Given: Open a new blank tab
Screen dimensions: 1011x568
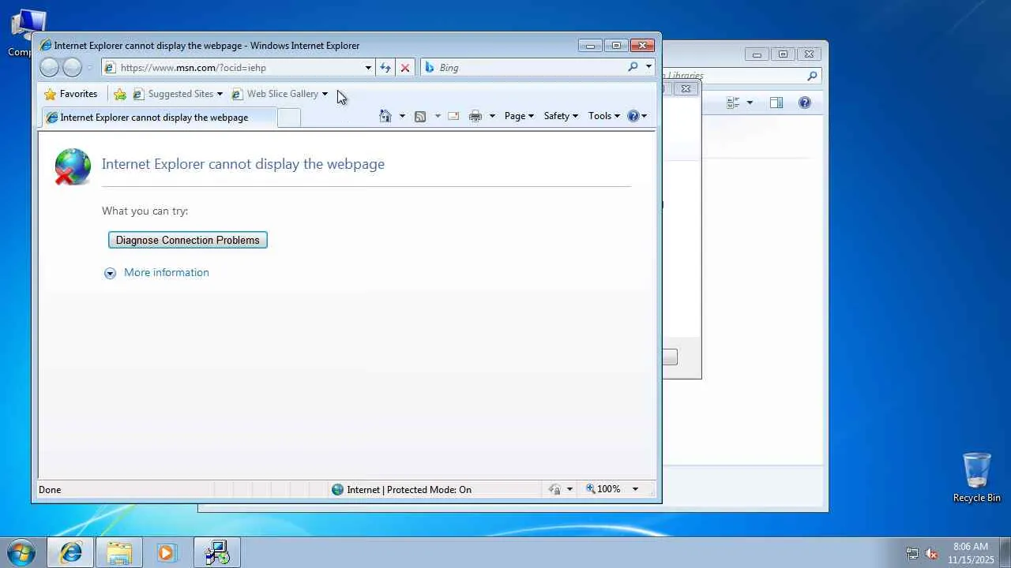Looking at the screenshot, I should click(289, 118).
